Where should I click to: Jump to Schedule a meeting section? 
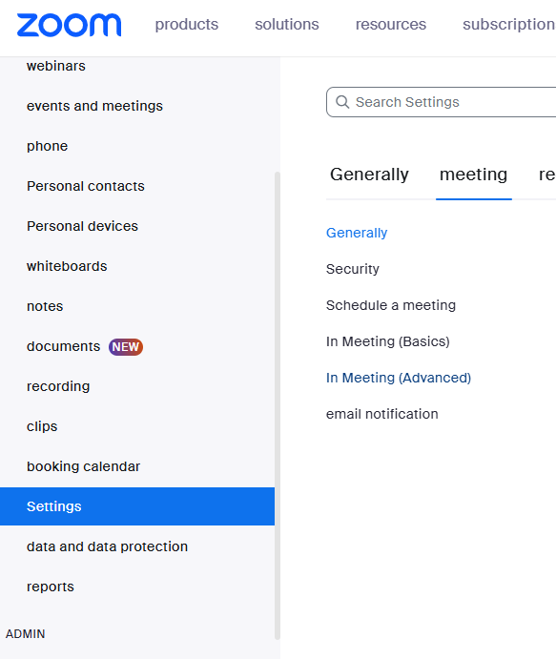(391, 305)
